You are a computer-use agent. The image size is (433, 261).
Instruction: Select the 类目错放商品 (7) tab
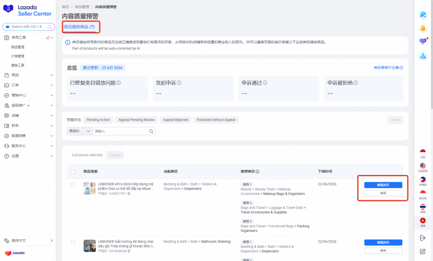79,27
